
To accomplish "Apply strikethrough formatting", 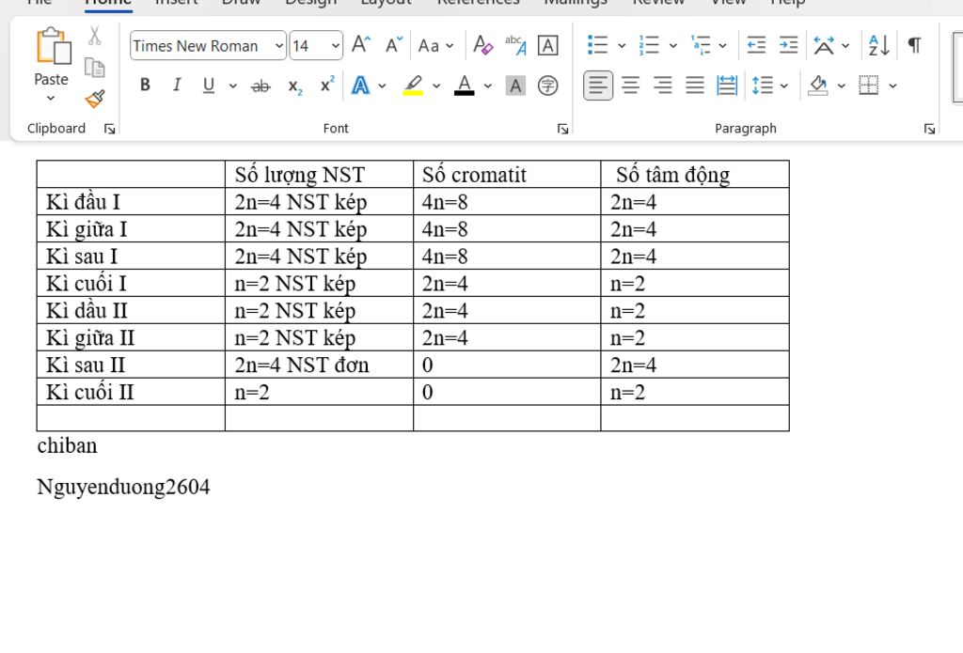I will click(x=260, y=86).
